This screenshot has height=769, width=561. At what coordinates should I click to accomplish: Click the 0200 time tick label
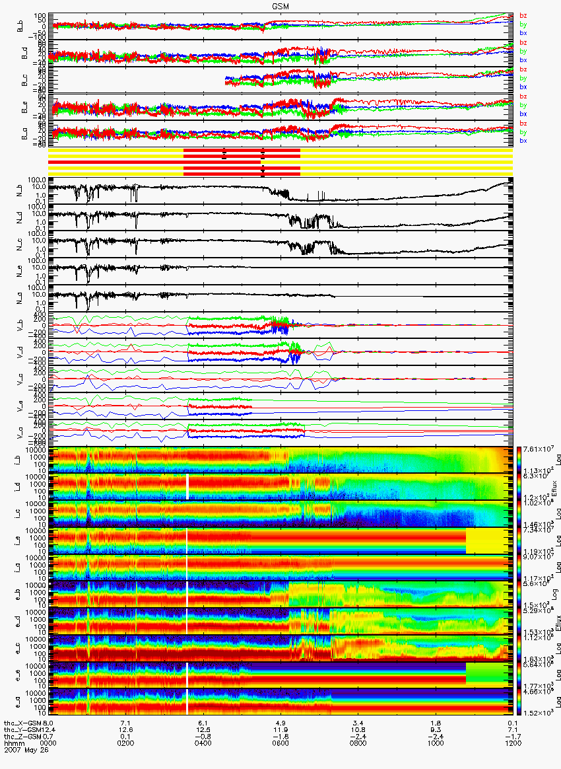point(127,743)
